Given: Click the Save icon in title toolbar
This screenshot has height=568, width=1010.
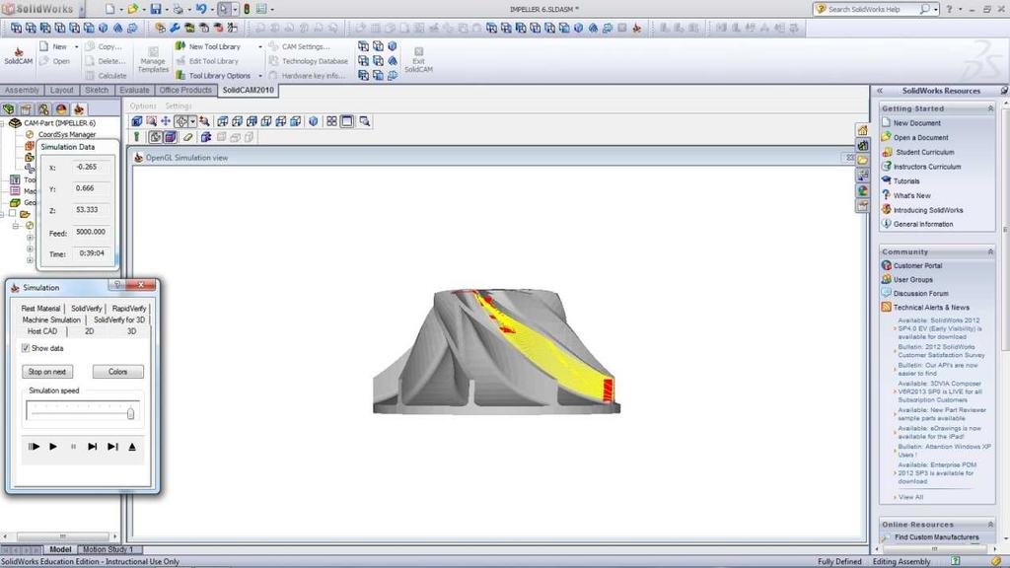Looking at the screenshot, I should 155,9.
